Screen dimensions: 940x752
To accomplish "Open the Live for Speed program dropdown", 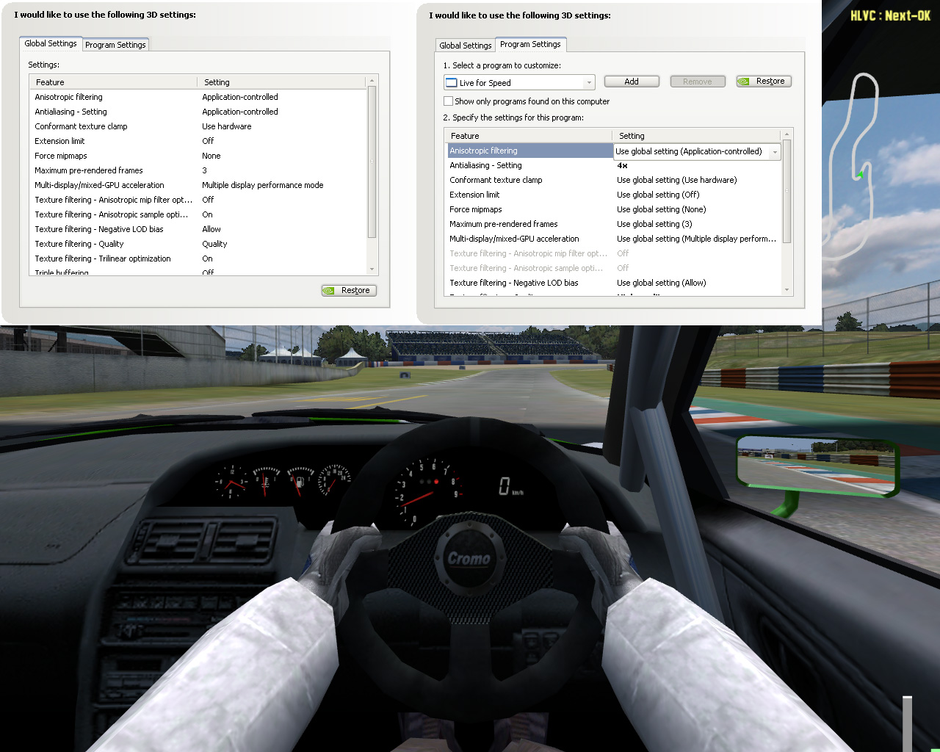I will (519, 83).
